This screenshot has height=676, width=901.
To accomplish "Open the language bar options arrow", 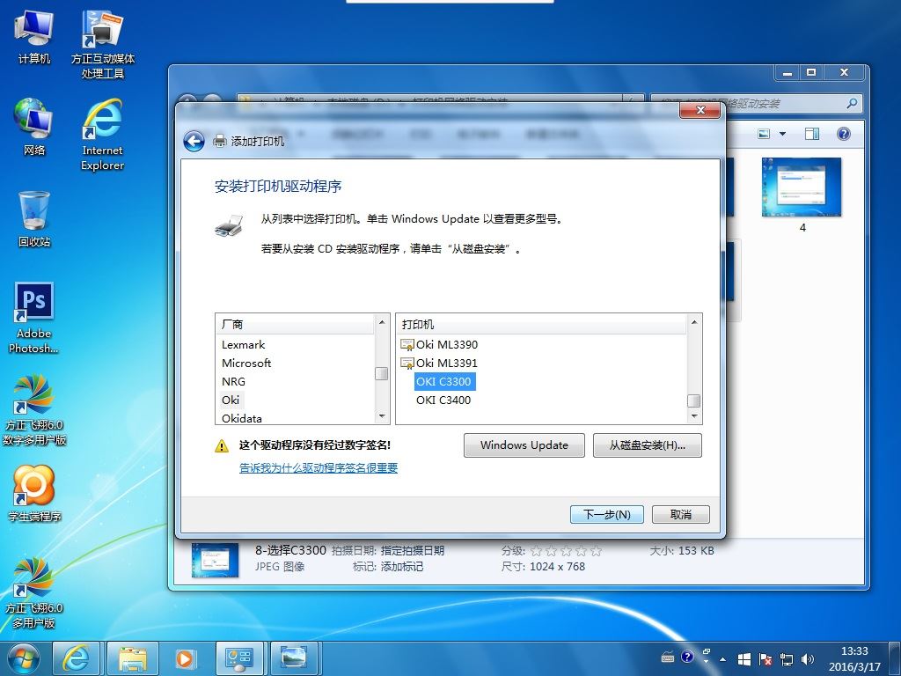I will [707, 663].
